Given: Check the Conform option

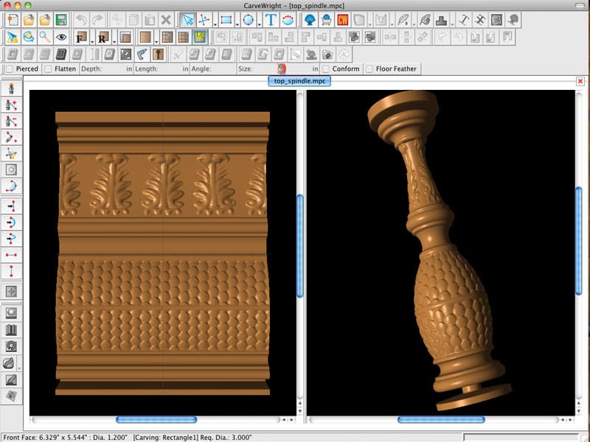Looking at the screenshot, I should 327,69.
